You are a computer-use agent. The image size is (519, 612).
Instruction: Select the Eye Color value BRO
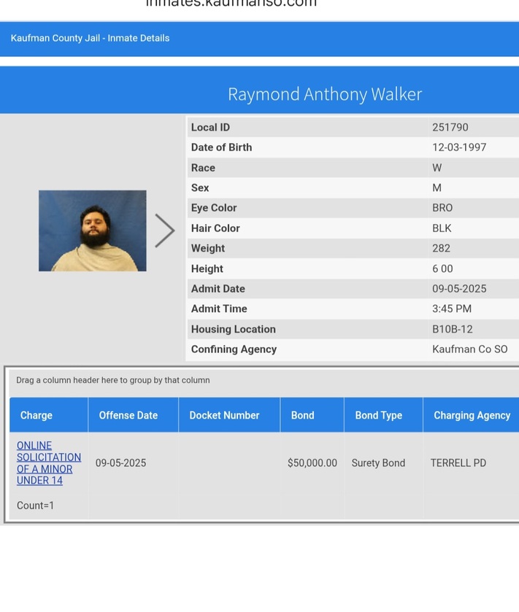click(442, 208)
